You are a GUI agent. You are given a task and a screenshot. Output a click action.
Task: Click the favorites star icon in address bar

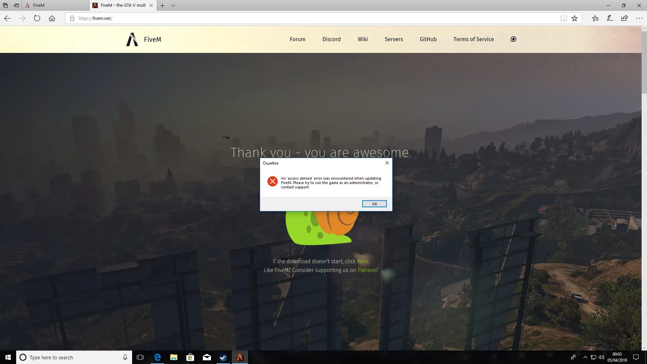(575, 18)
